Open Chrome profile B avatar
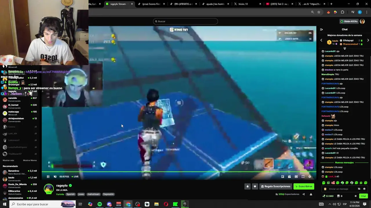The image size is (371, 208). coord(360,12)
